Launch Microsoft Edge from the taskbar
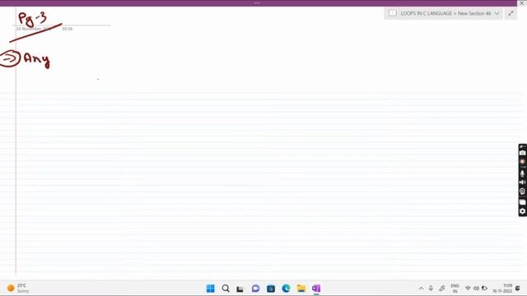 (286, 289)
